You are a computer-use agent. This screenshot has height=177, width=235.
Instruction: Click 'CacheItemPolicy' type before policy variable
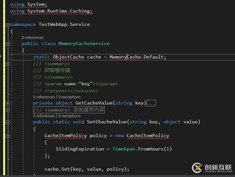66,135
